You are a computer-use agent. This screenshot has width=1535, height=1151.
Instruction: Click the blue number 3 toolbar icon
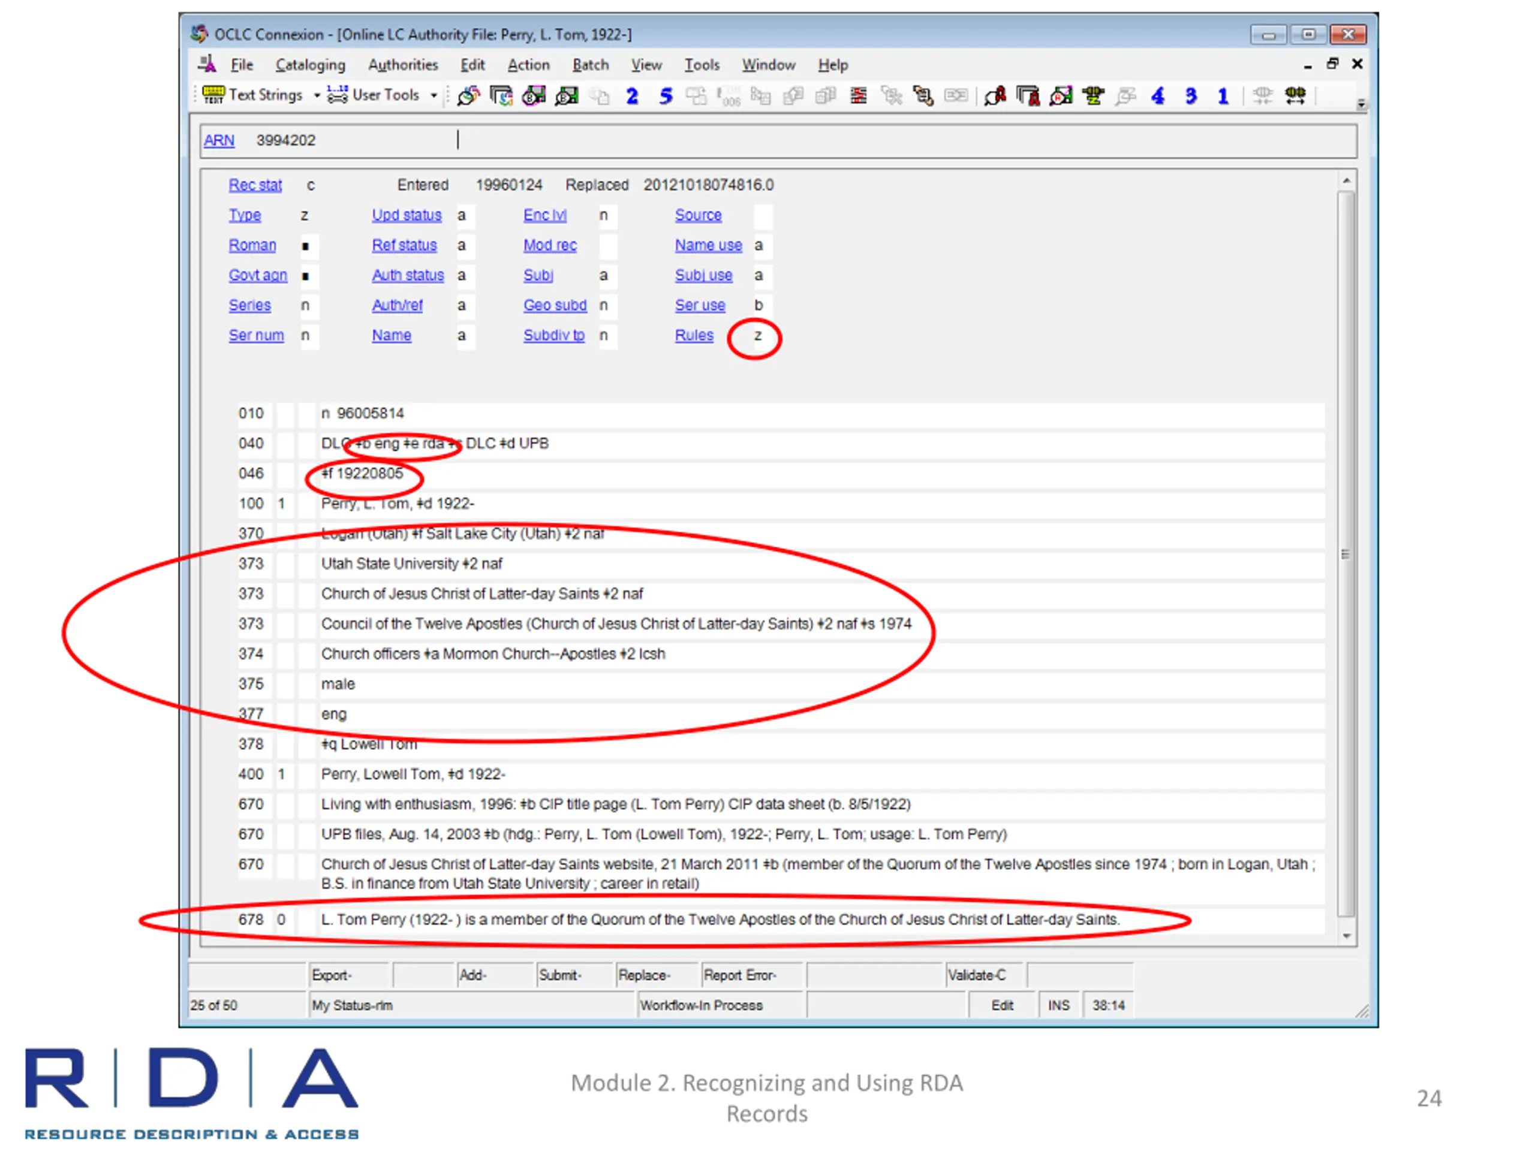(1191, 96)
